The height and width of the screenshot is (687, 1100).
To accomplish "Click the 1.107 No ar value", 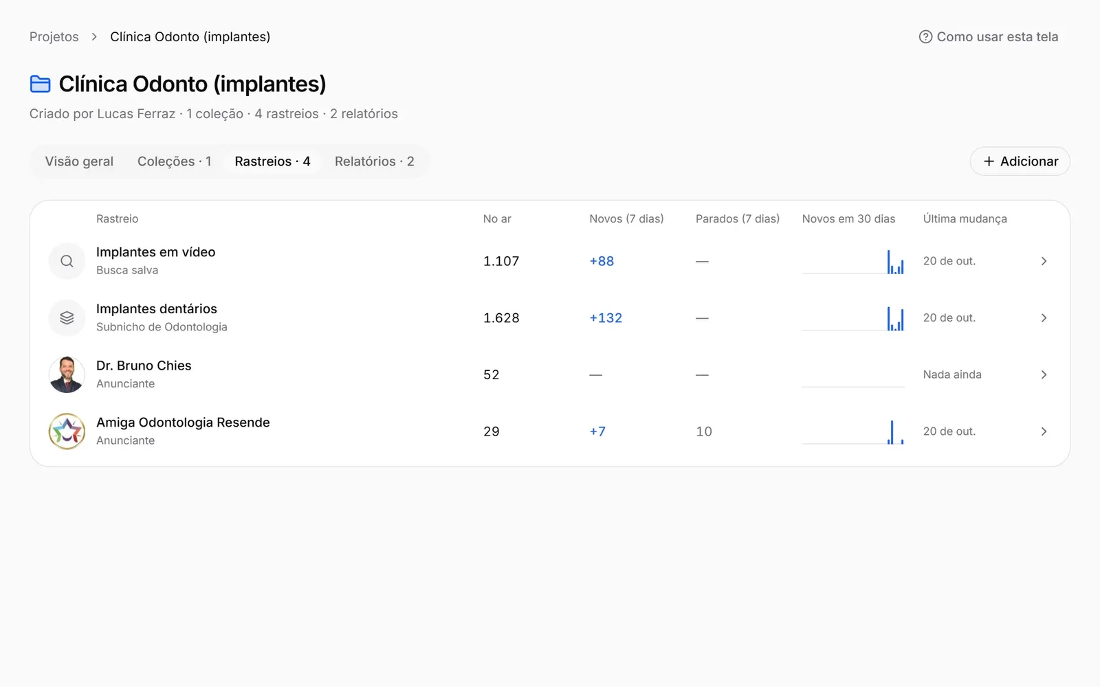I will tap(501, 261).
